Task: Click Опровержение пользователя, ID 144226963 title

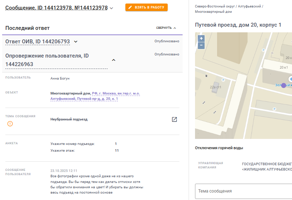Action: [47, 60]
